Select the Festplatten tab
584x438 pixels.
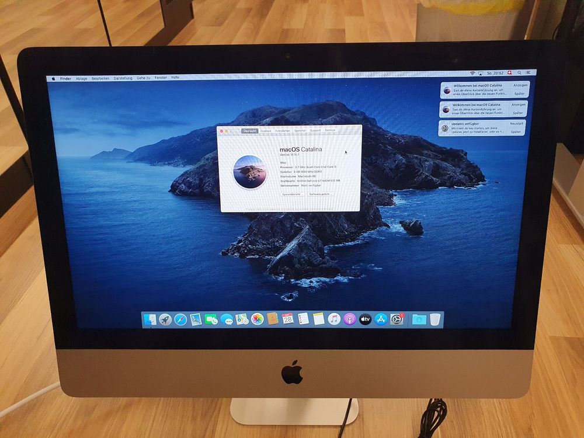[281, 131]
